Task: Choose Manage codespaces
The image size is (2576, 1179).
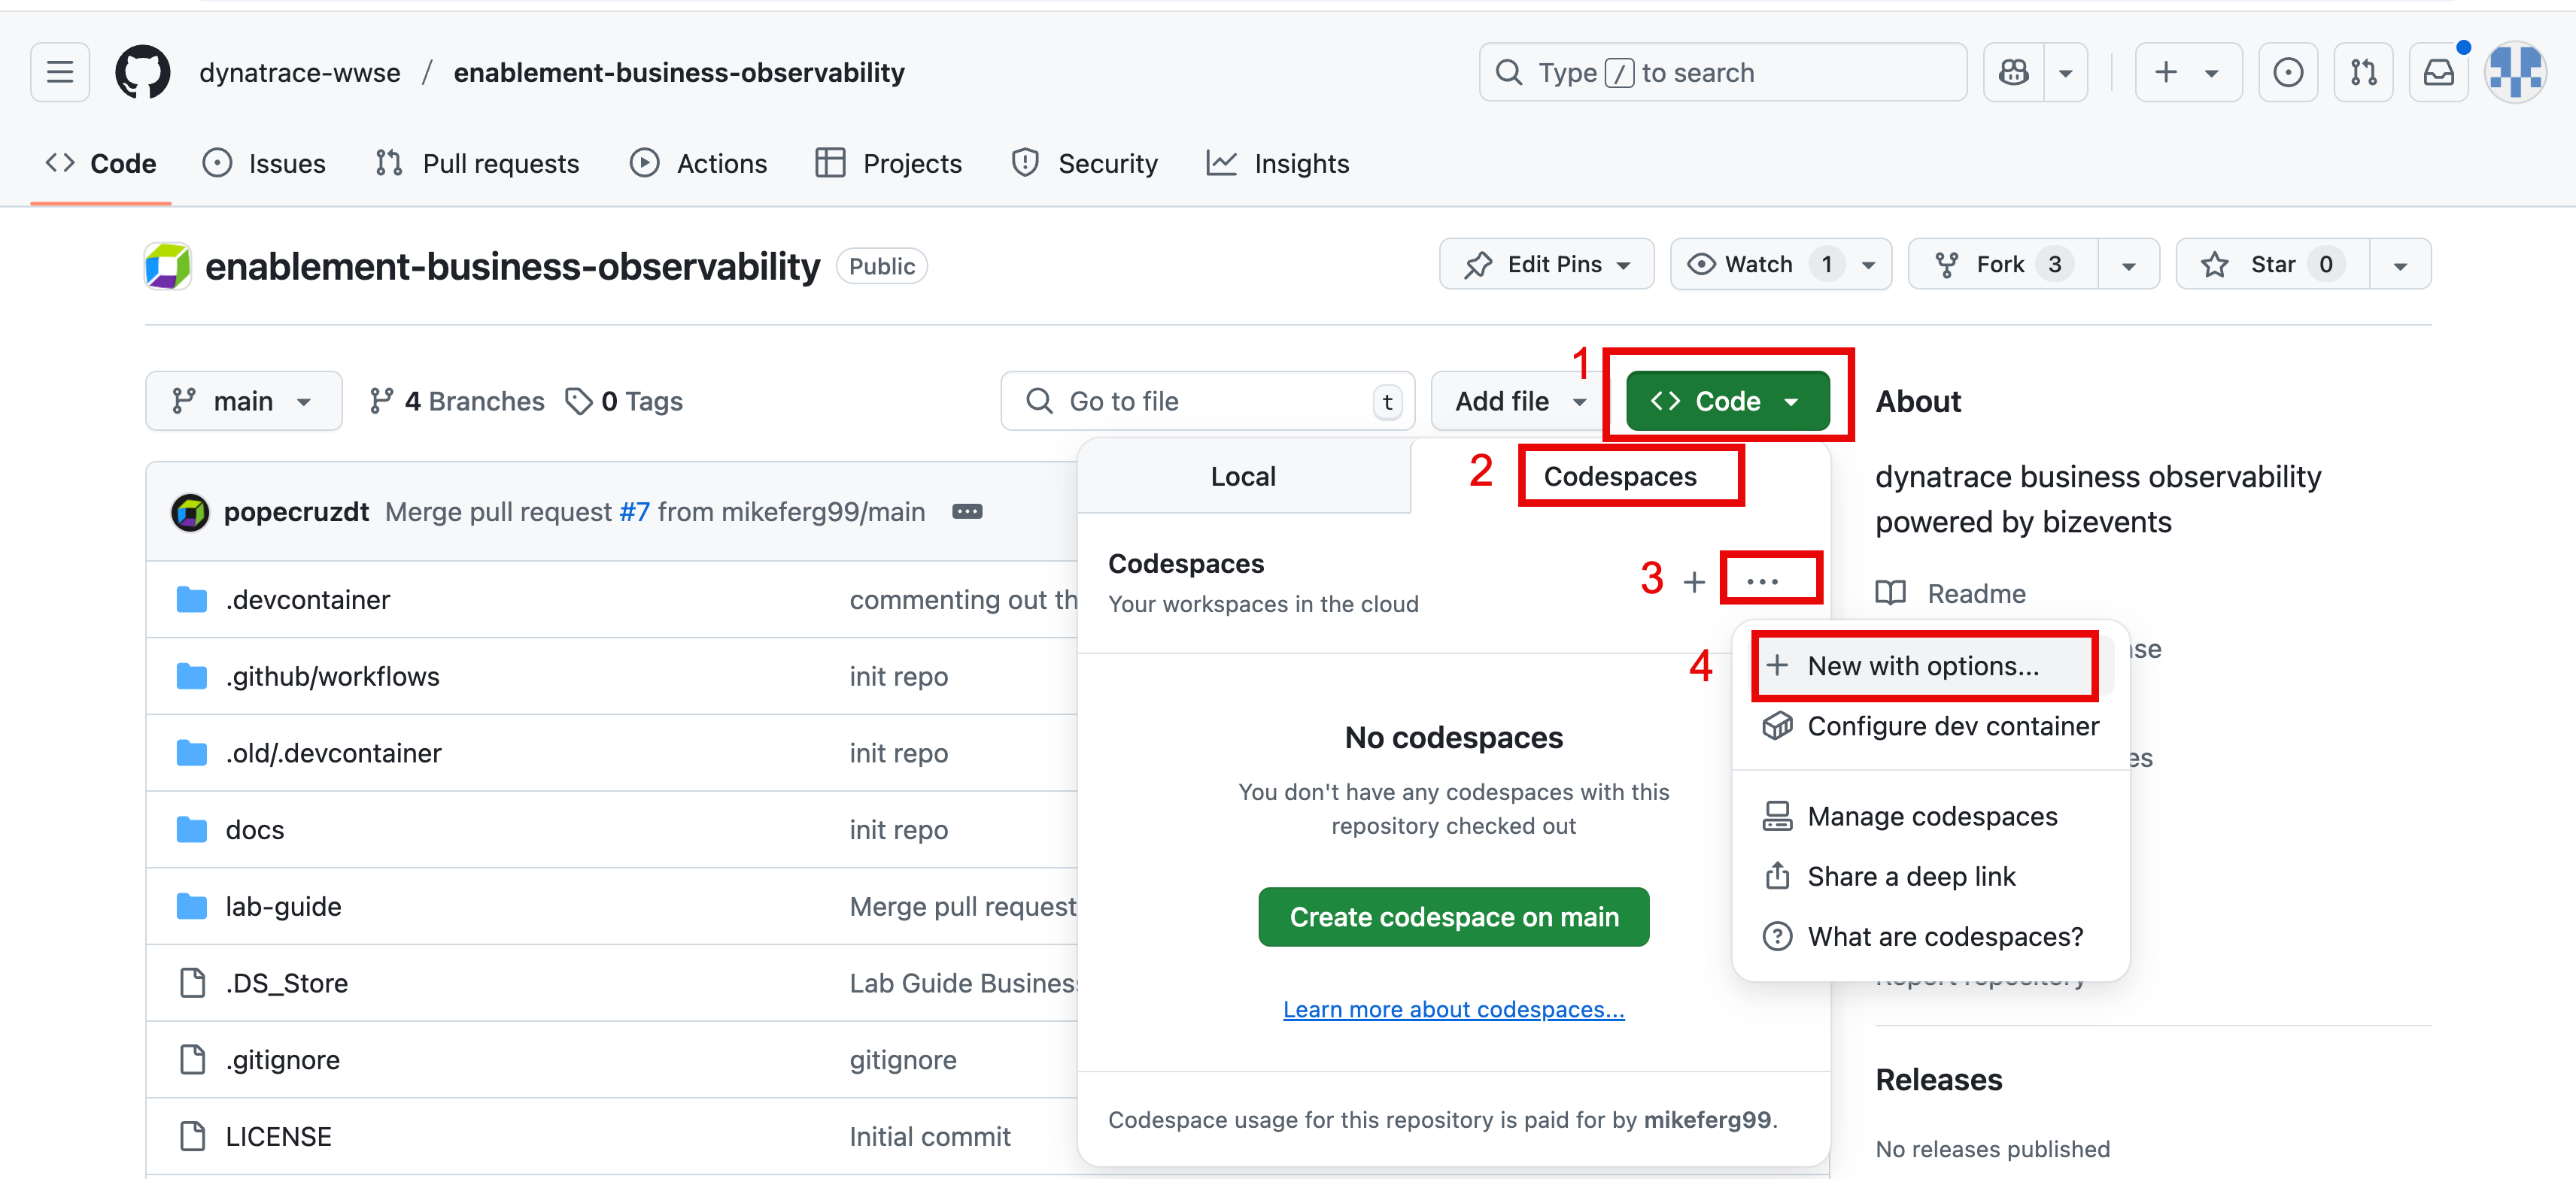Action: pyautogui.click(x=1931, y=817)
